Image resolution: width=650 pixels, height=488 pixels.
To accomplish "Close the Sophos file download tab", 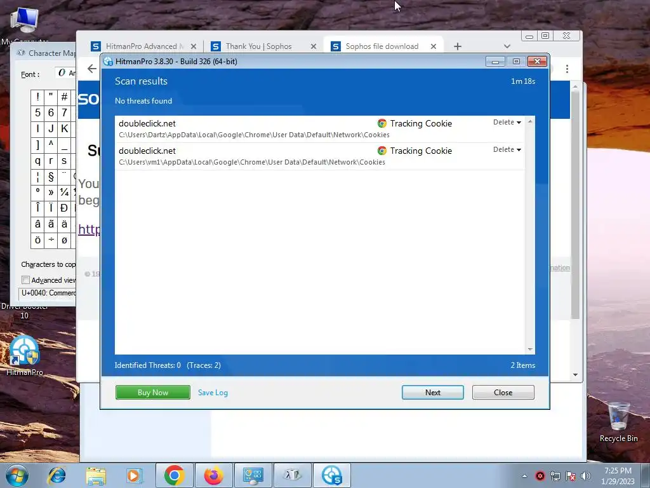I will pos(433,46).
